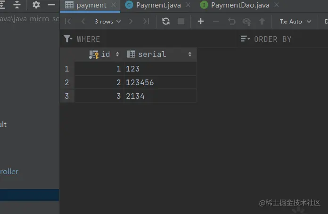Open the settings gear in project panel
This screenshot has width=328, height=214.
[x=36, y=5]
